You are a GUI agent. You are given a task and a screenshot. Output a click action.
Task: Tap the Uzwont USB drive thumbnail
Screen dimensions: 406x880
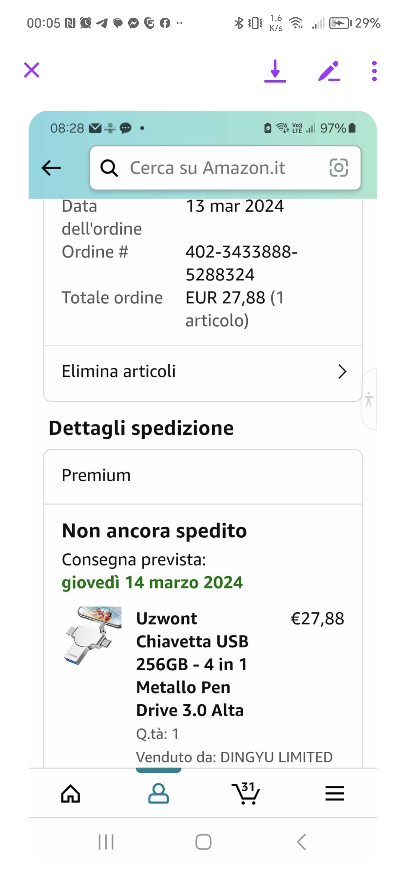click(x=93, y=636)
